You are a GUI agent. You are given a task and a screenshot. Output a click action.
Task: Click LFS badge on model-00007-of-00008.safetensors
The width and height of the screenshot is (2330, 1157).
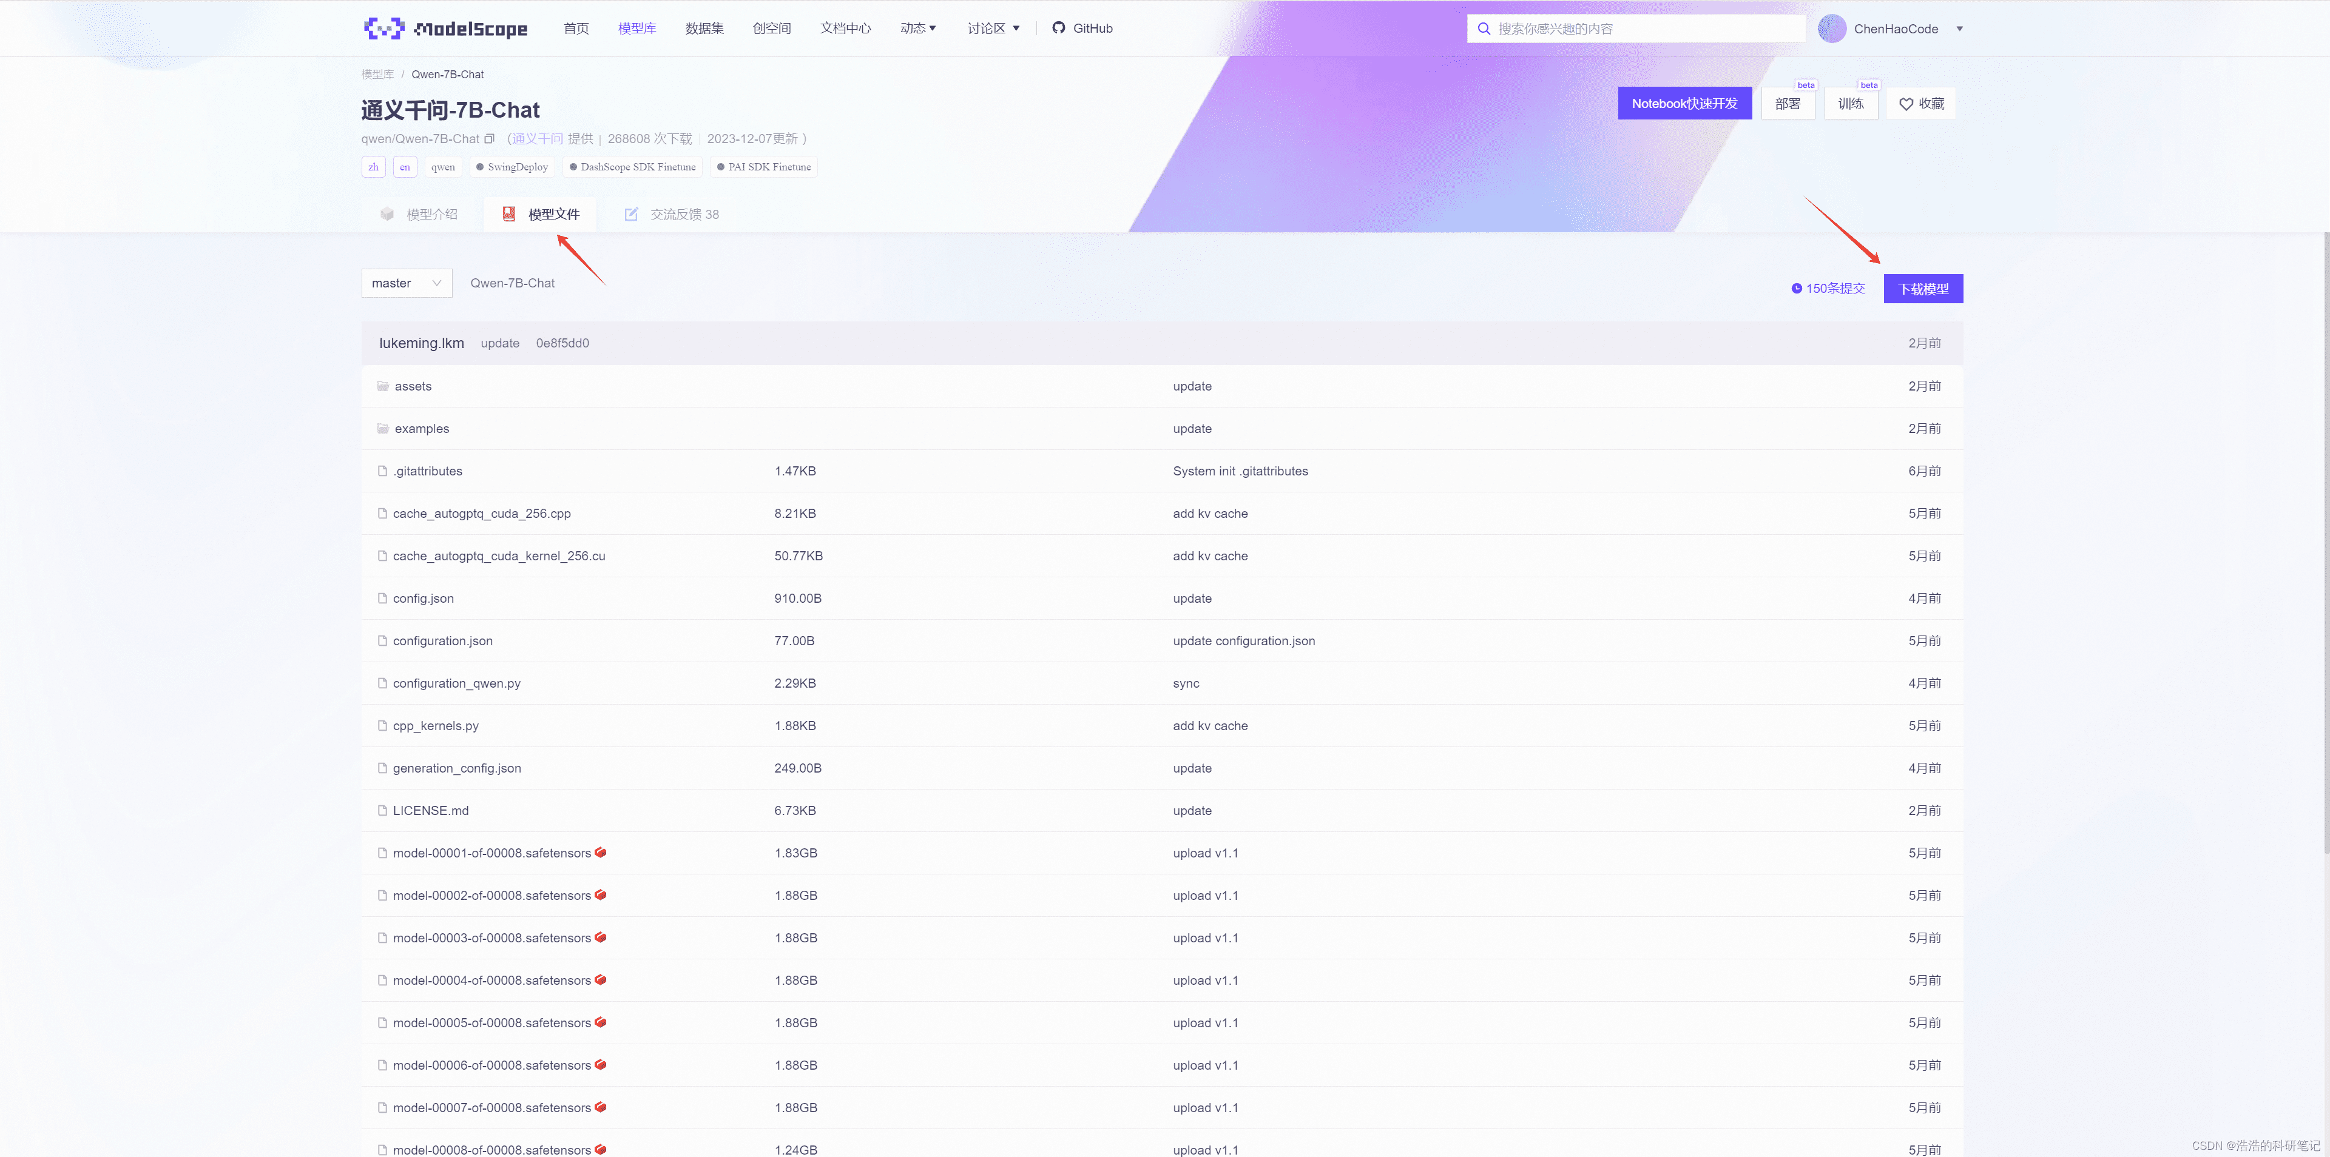click(601, 1107)
